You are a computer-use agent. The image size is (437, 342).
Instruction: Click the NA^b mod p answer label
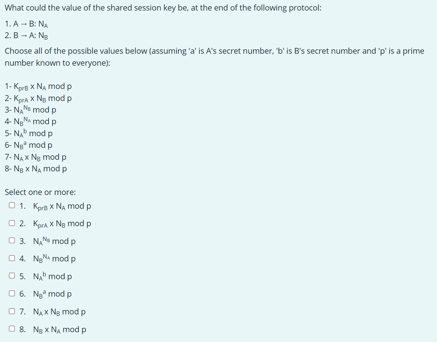[52, 276]
